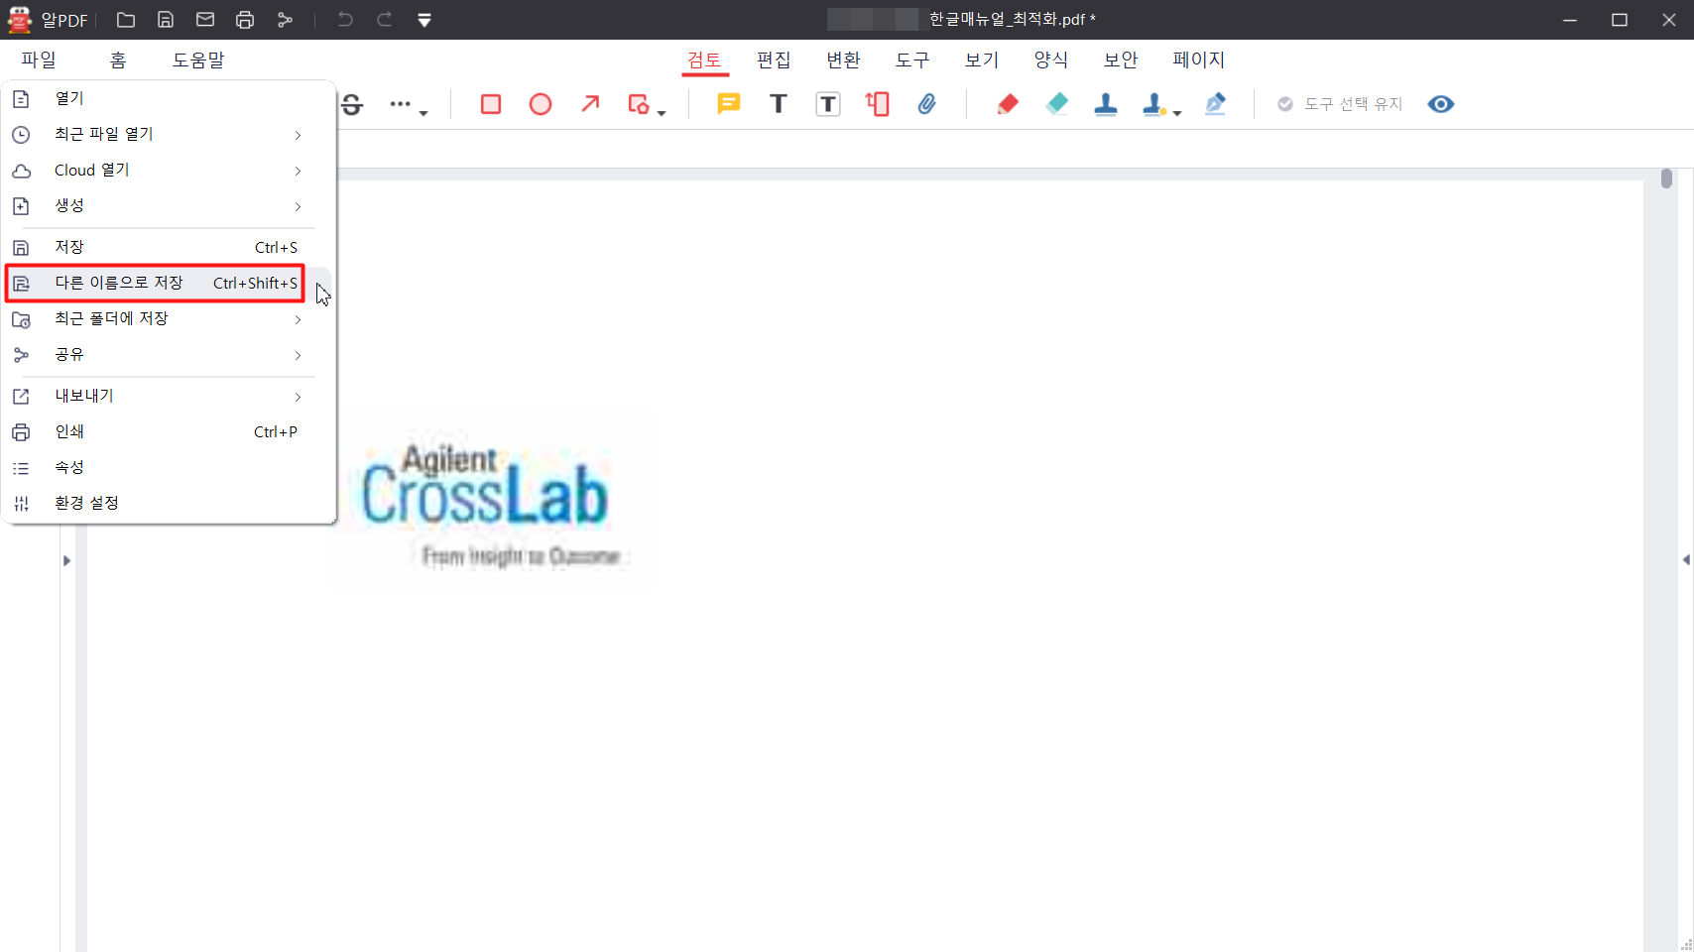Expand the custom stamp dropdown arrow

click(1177, 112)
